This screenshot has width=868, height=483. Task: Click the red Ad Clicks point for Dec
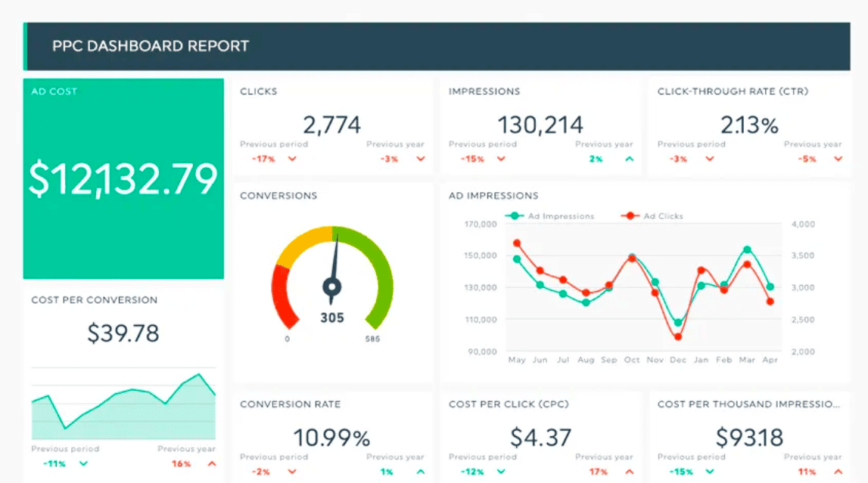point(678,337)
